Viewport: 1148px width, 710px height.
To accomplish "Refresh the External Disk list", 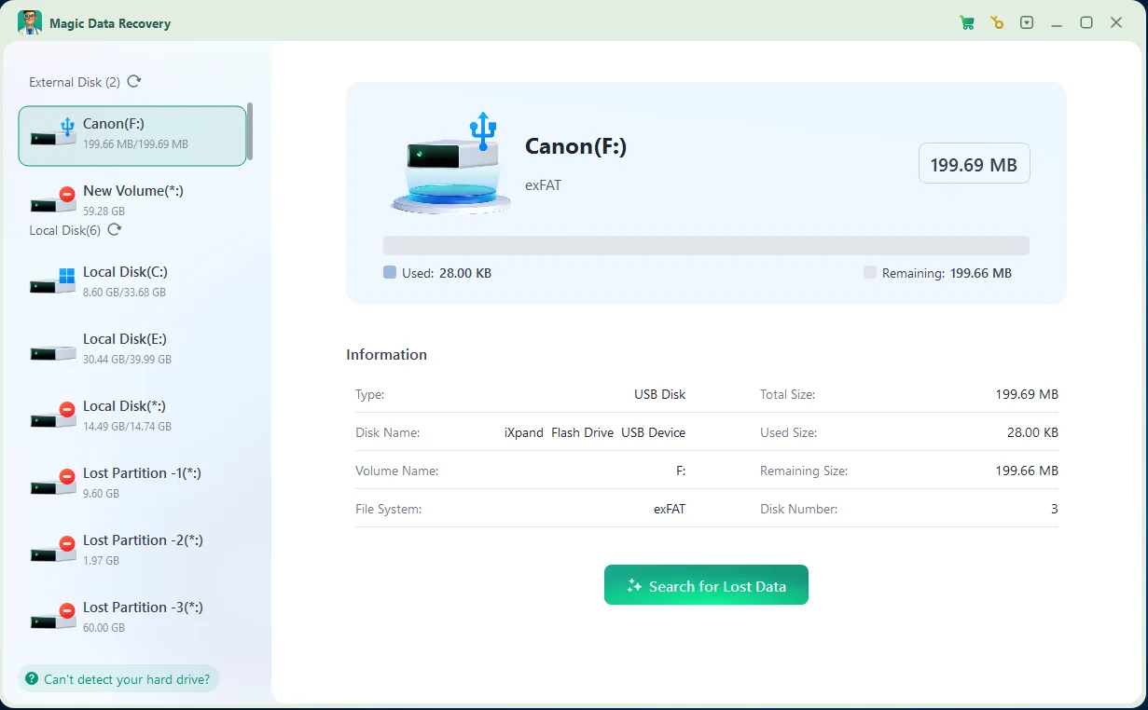I will [x=134, y=82].
